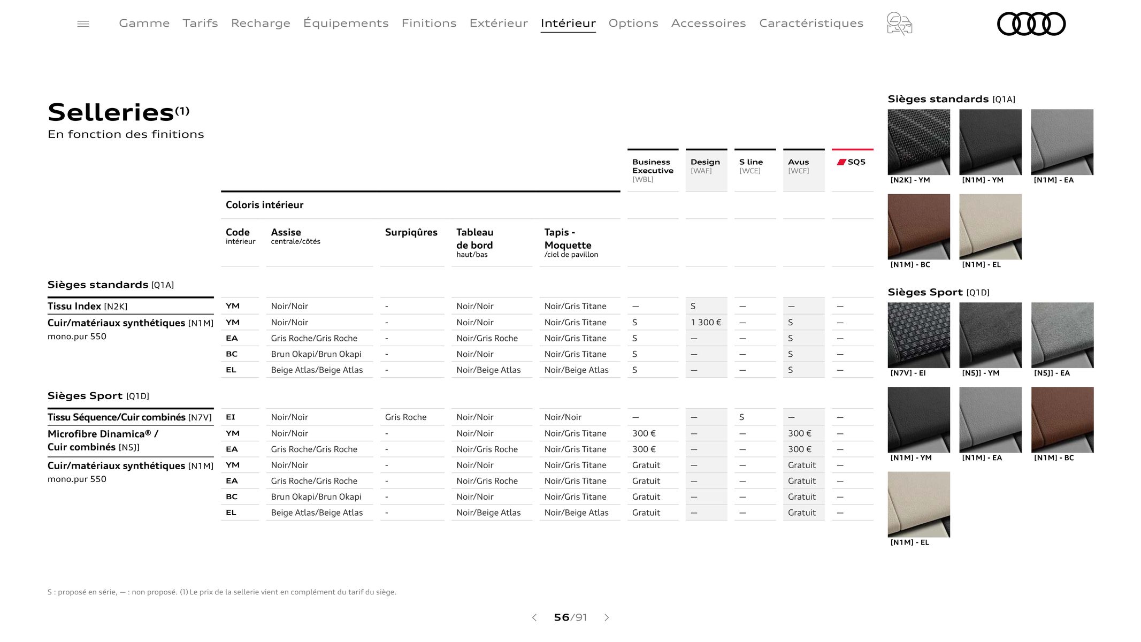The width and height of the screenshot is (1141, 642).
Task: Click the SQ5 column header
Action: click(852, 170)
